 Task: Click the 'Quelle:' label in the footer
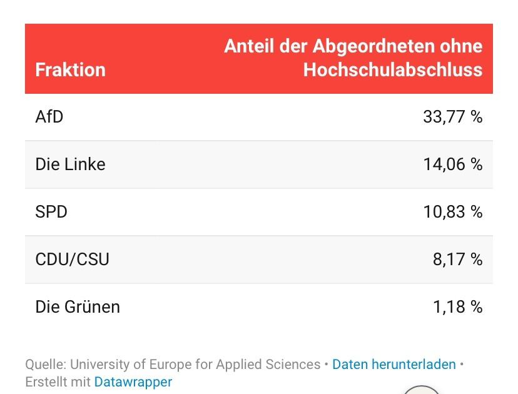point(46,364)
